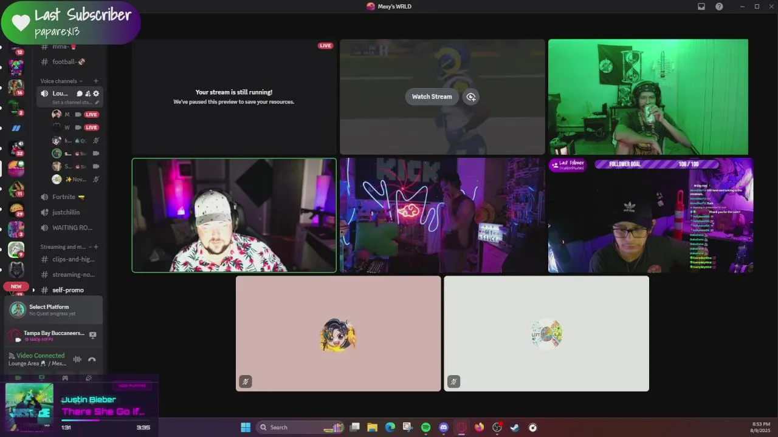Open server with 32 notifications badge
This screenshot has height=437, width=778.
16,148
